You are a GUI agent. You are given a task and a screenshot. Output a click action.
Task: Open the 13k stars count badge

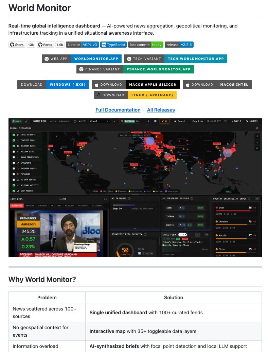point(31,45)
